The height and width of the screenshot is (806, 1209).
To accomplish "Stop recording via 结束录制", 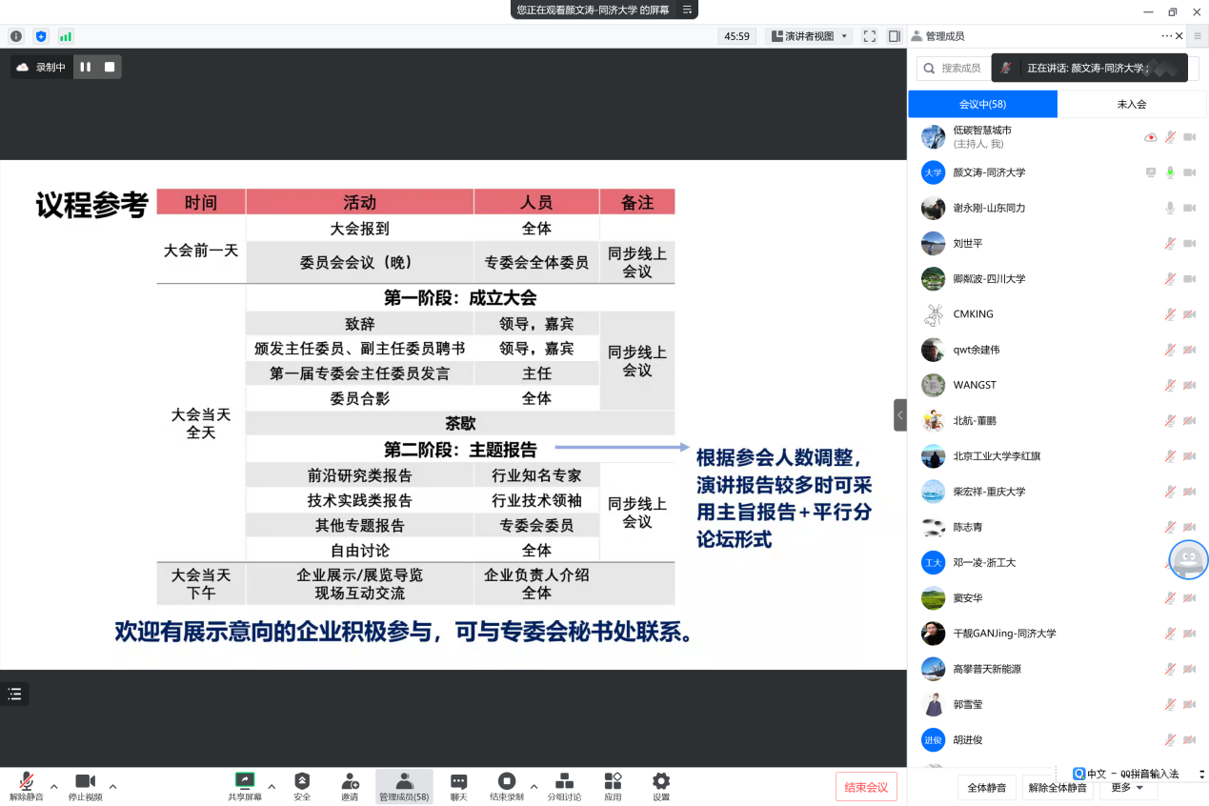I will [x=508, y=785].
